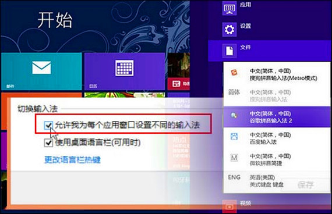Select the grayed Sogou Pinyin input method
The height and width of the screenshot is (214, 332).
click(x=277, y=95)
